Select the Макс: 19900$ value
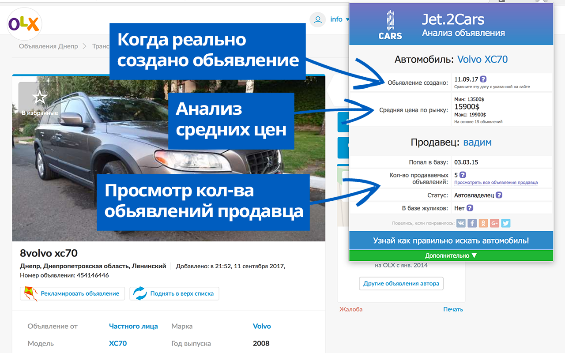The width and height of the screenshot is (565, 353). click(470, 115)
